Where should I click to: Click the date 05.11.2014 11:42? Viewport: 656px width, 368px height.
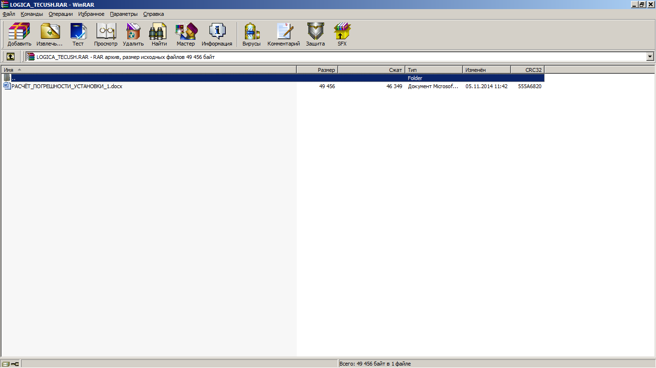(486, 86)
